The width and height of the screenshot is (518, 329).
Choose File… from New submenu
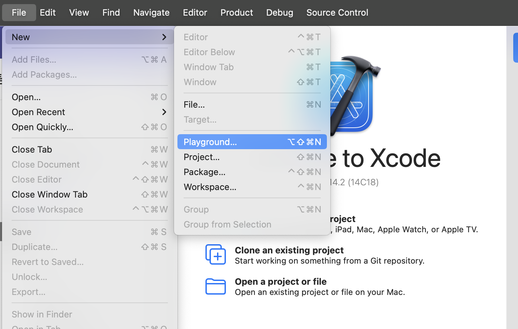coord(252,105)
